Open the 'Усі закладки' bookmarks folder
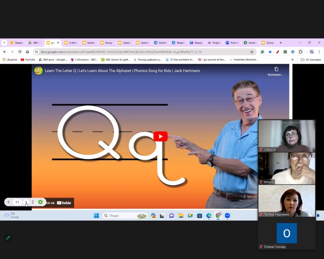 coord(311,60)
